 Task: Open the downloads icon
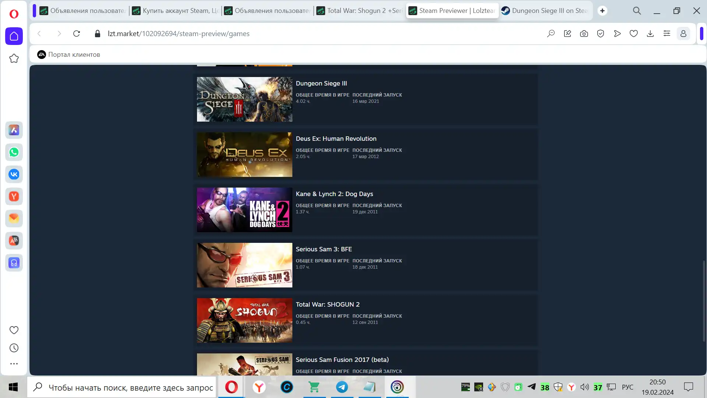click(650, 34)
